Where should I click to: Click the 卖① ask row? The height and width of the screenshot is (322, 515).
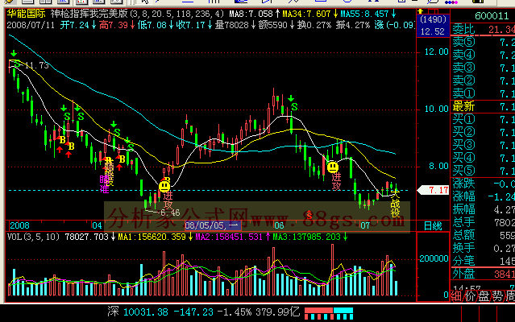pyautogui.click(x=483, y=93)
